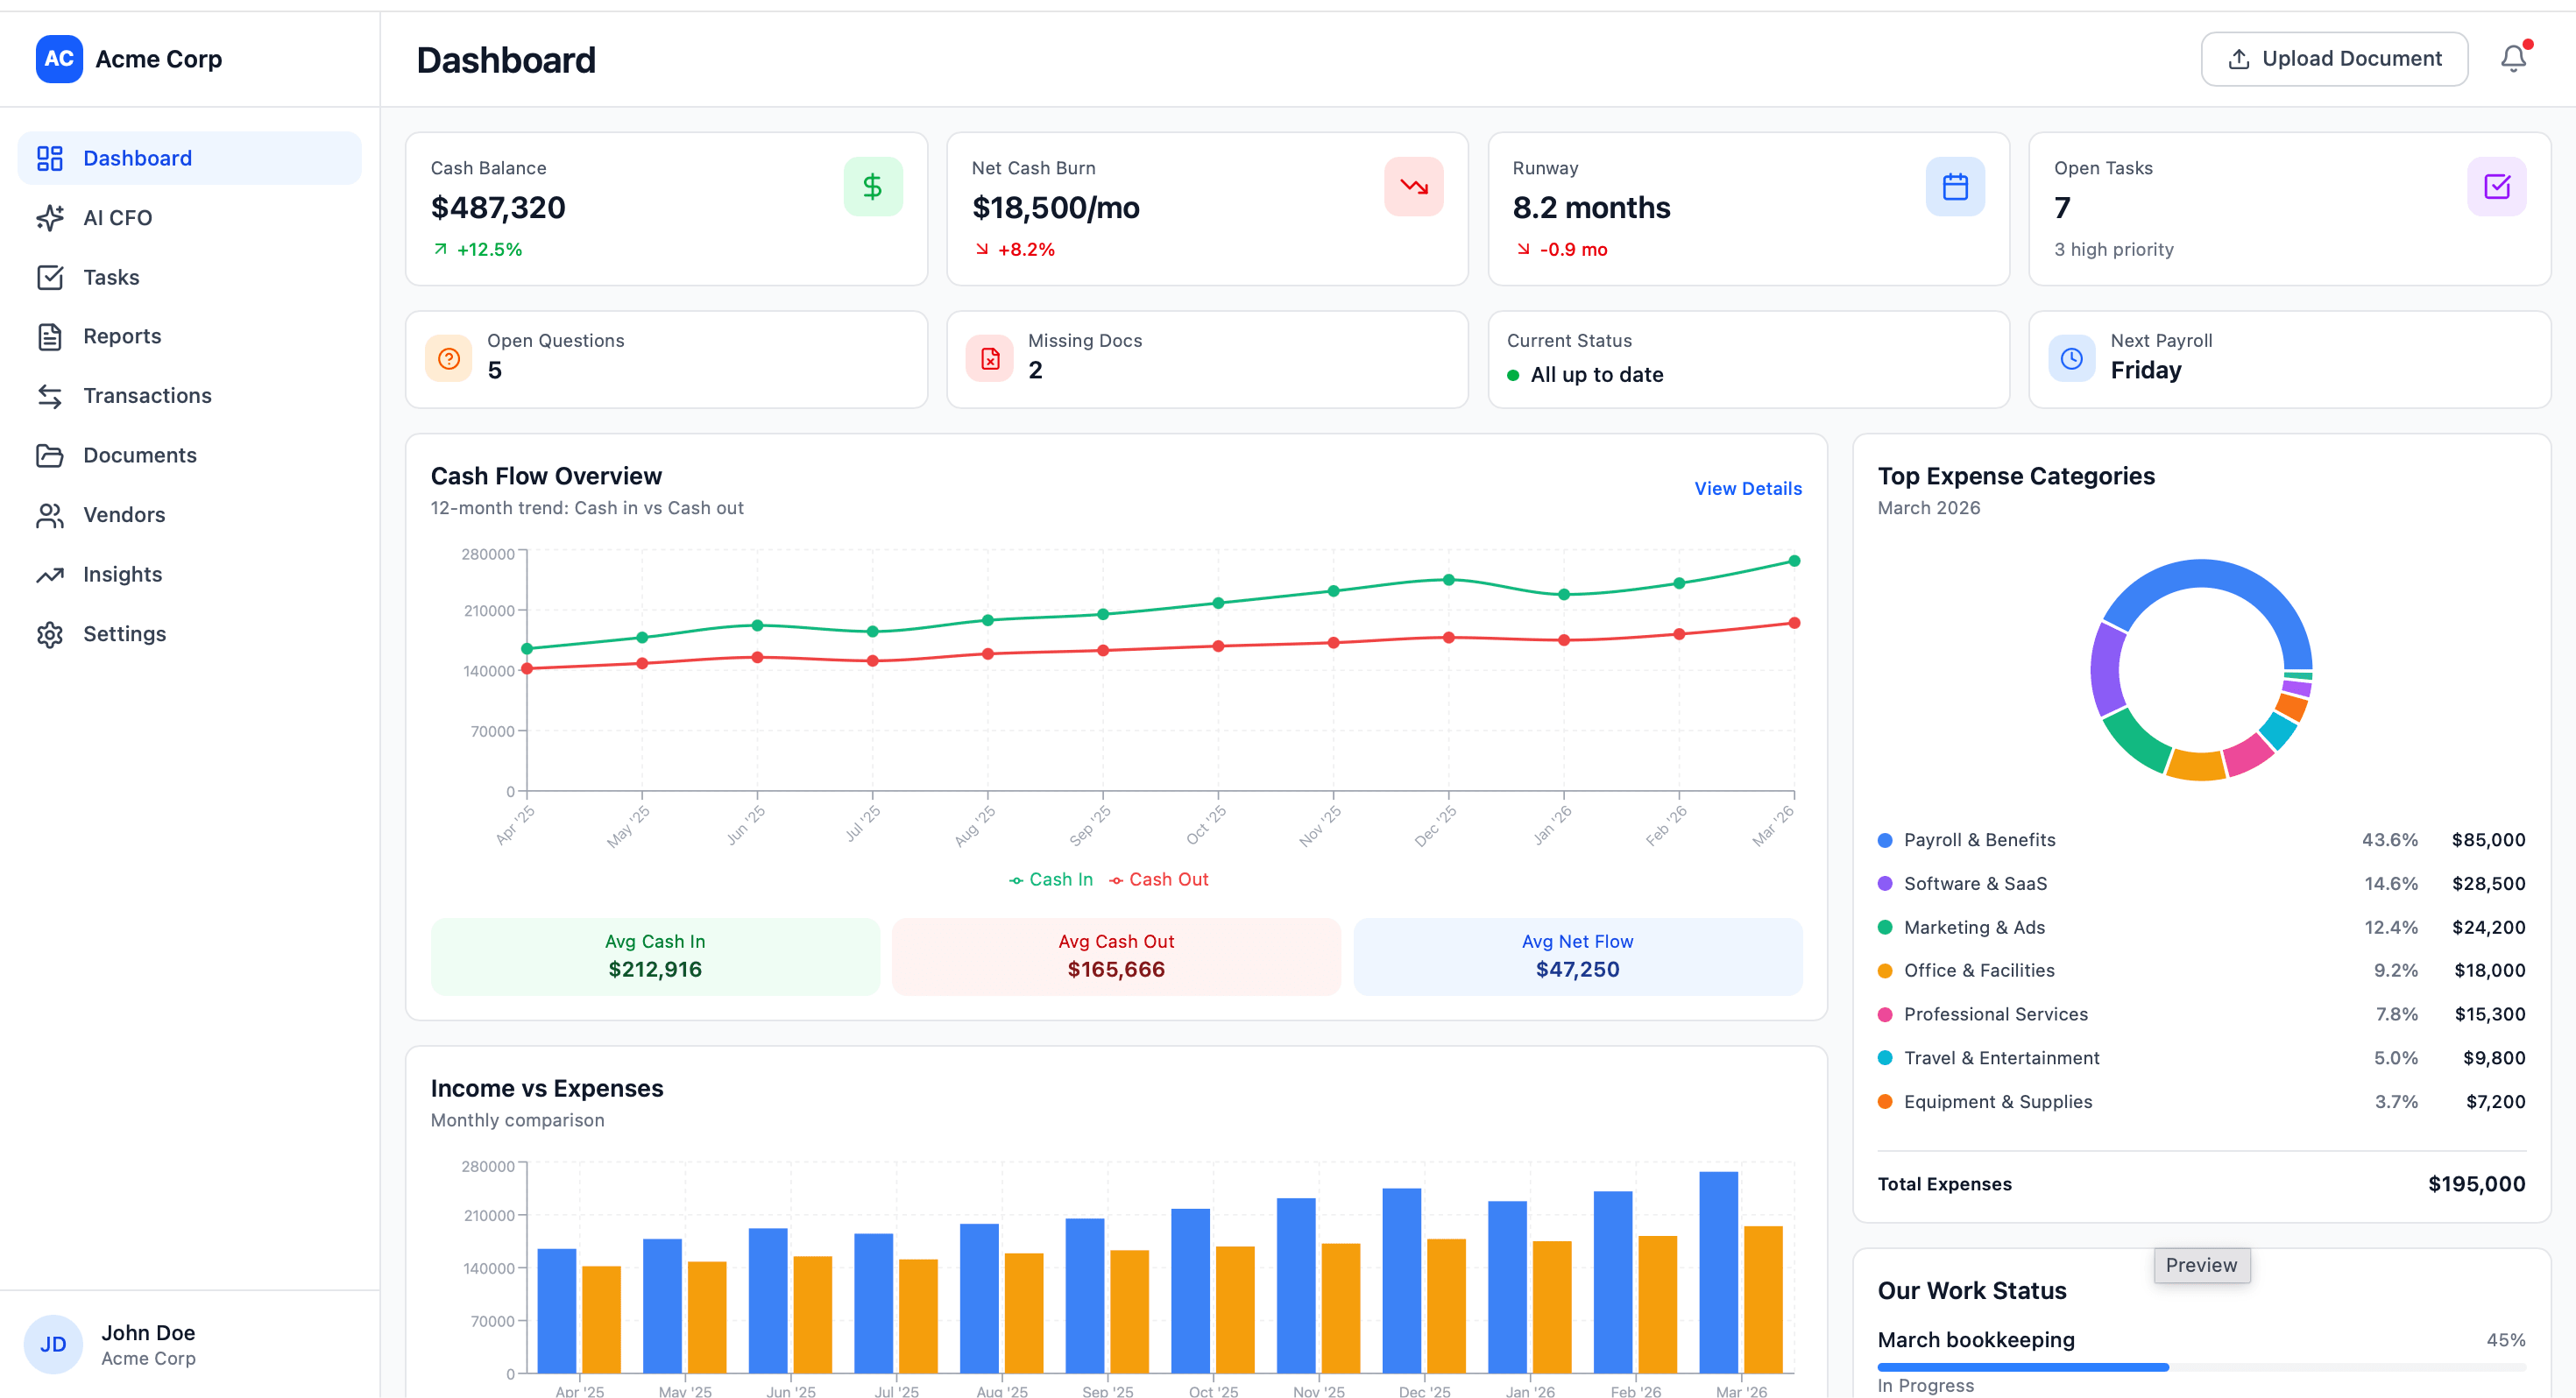Click the Total Expenses $195,000 amount
This screenshot has width=2576, height=1398.
tap(2476, 1184)
